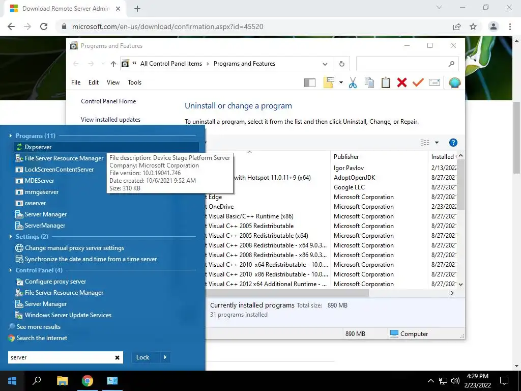This screenshot has width=521, height=391.
Task: Click the horizontal scrollbar in programs list
Action: pyautogui.click(x=287, y=293)
